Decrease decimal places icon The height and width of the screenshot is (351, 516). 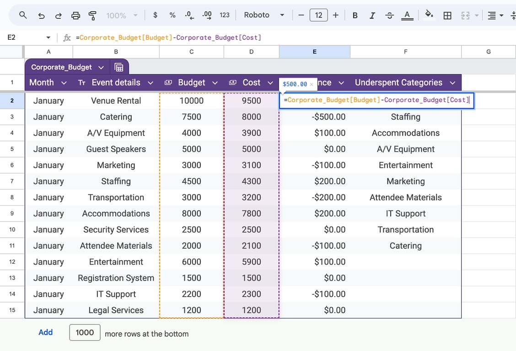[189, 15]
